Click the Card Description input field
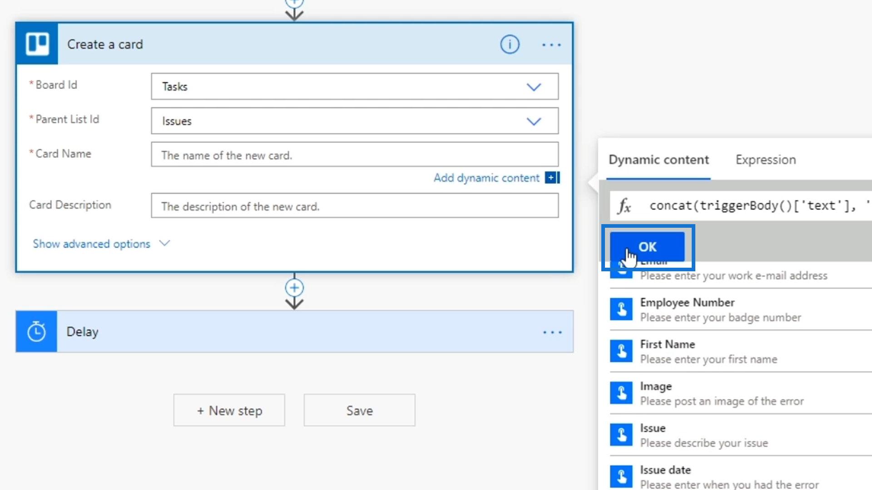Image resolution: width=872 pixels, height=490 pixels. pos(354,206)
